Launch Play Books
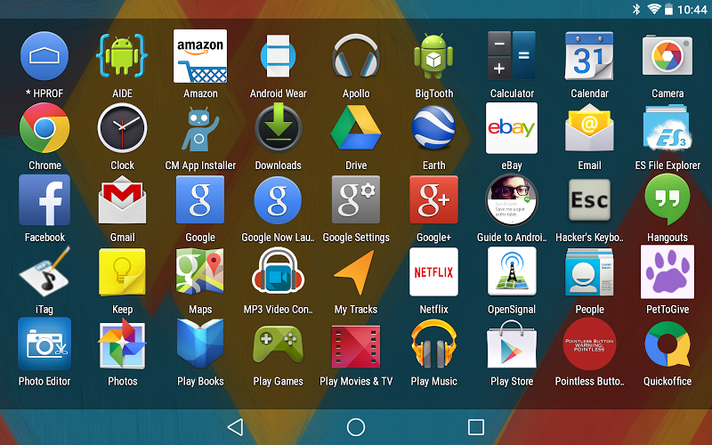The width and height of the screenshot is (712, 445). (x=200, y=344)
